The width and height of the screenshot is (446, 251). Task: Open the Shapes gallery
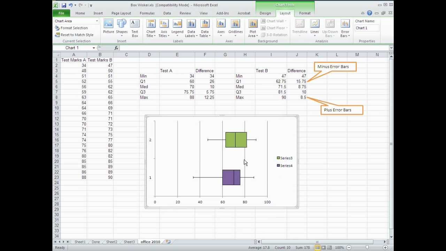(x=122, y=28)
